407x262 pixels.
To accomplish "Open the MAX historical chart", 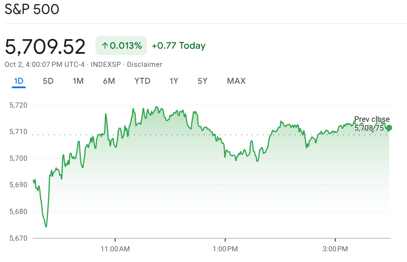I will (236, 81).
